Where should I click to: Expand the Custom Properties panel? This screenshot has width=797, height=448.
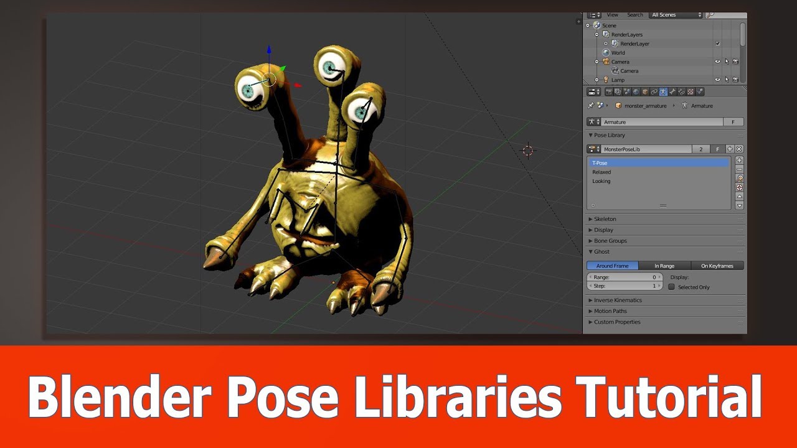pyautogui.click(x=591, y=322)
